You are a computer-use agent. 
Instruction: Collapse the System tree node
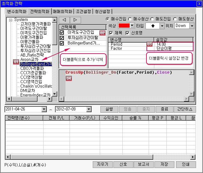pos(10,20)
